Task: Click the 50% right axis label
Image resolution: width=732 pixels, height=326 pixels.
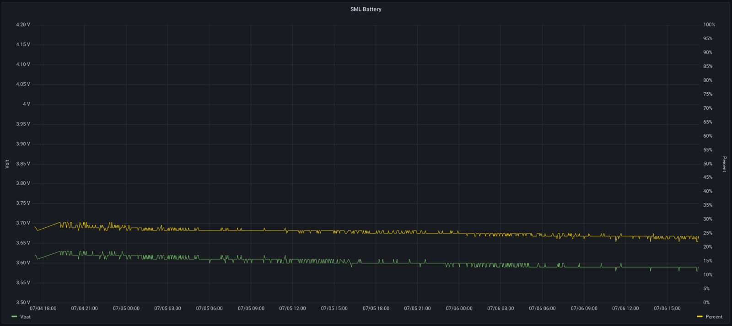Action: (708, 164)
